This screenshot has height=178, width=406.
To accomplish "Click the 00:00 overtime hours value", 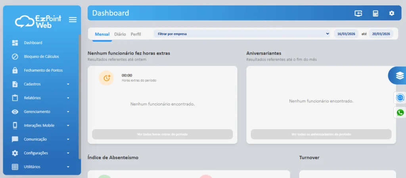I will coord(127,76).
